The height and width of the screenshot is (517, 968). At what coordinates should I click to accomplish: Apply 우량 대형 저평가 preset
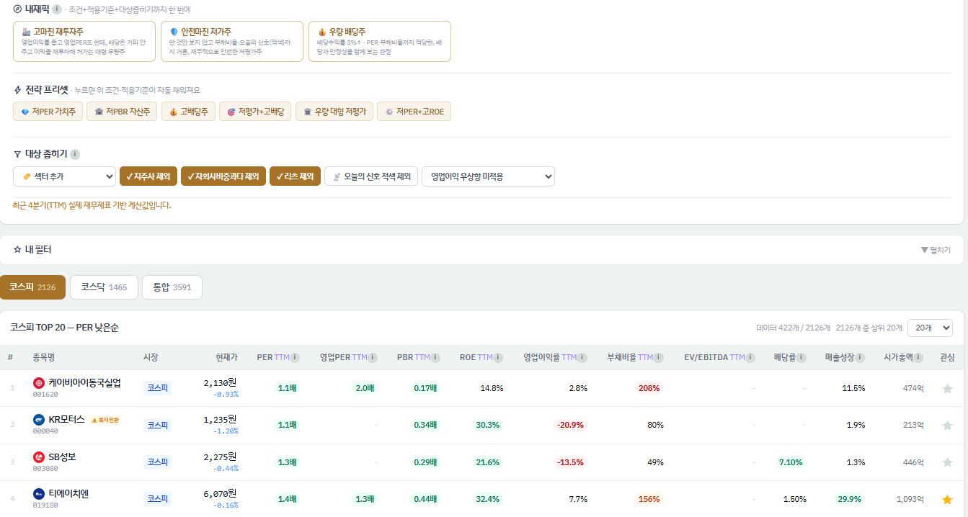point(334,112)
